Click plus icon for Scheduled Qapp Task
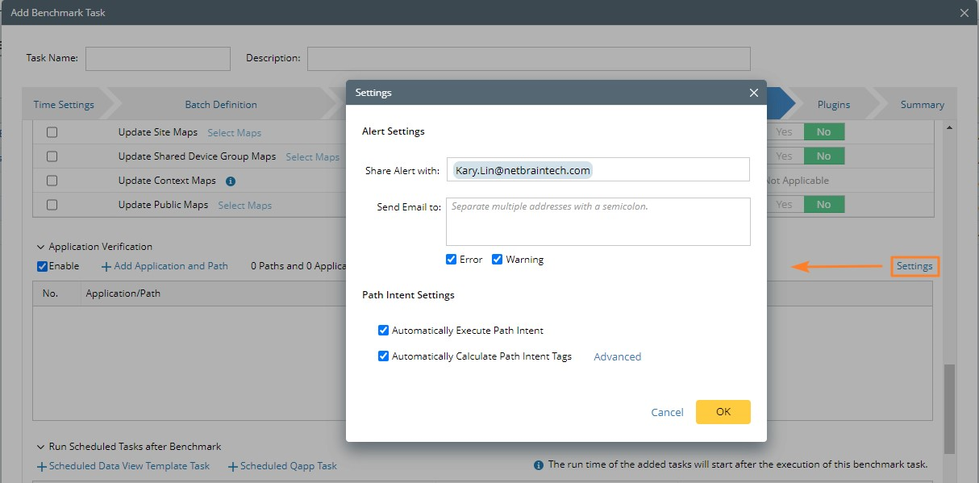979x483 pixels. 233,466
